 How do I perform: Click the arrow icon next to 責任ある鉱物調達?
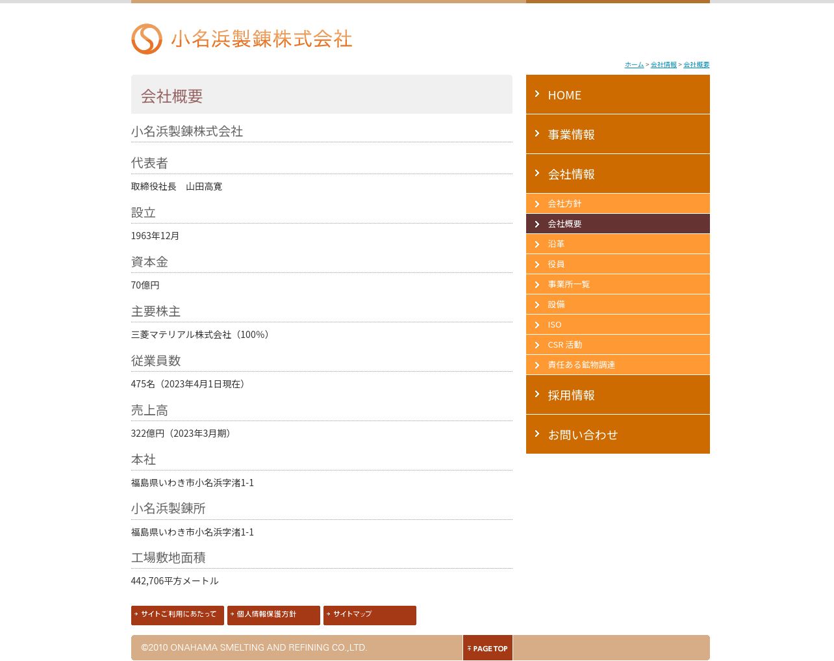pyautogui.click(x=537, y=365)
